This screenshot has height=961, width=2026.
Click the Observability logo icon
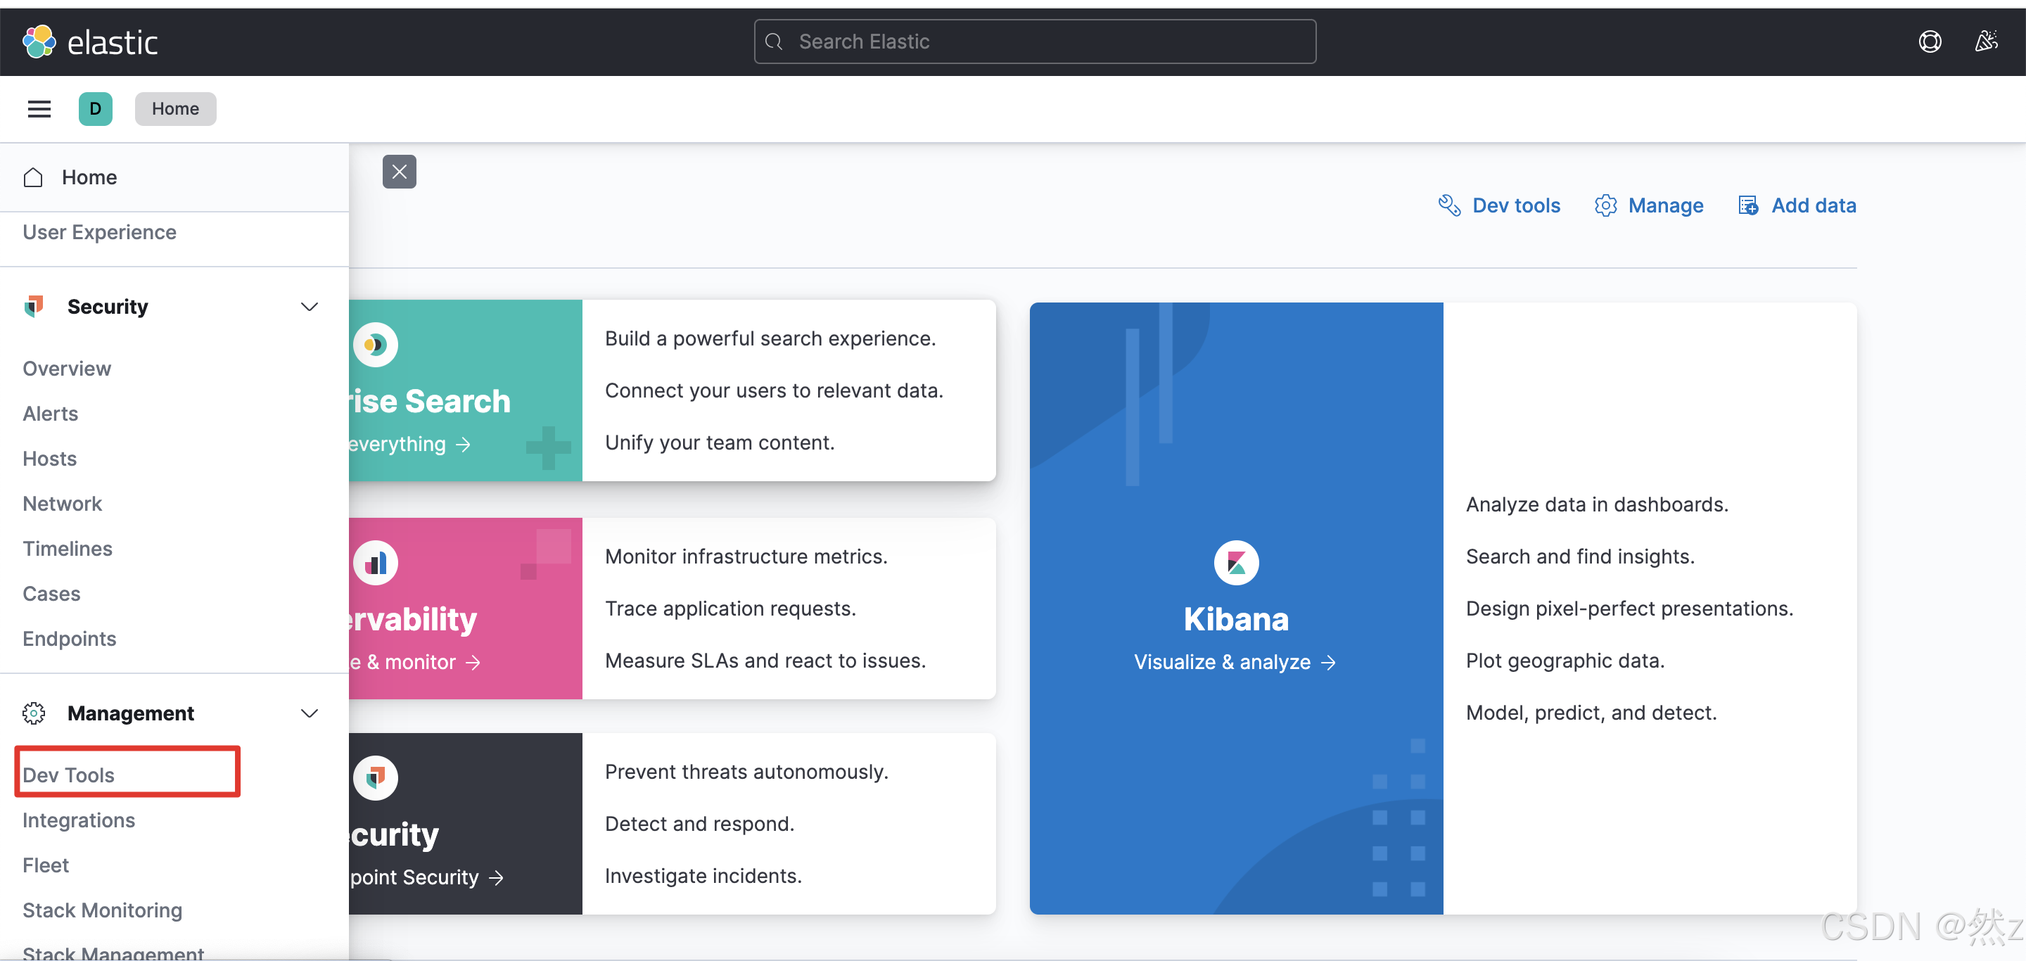pyautogui.click(x=375, y=562)
